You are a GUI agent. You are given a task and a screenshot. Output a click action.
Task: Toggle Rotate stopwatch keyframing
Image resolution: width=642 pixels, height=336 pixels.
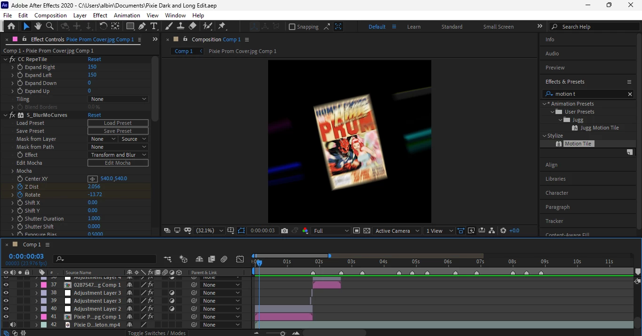coord(20,195)
